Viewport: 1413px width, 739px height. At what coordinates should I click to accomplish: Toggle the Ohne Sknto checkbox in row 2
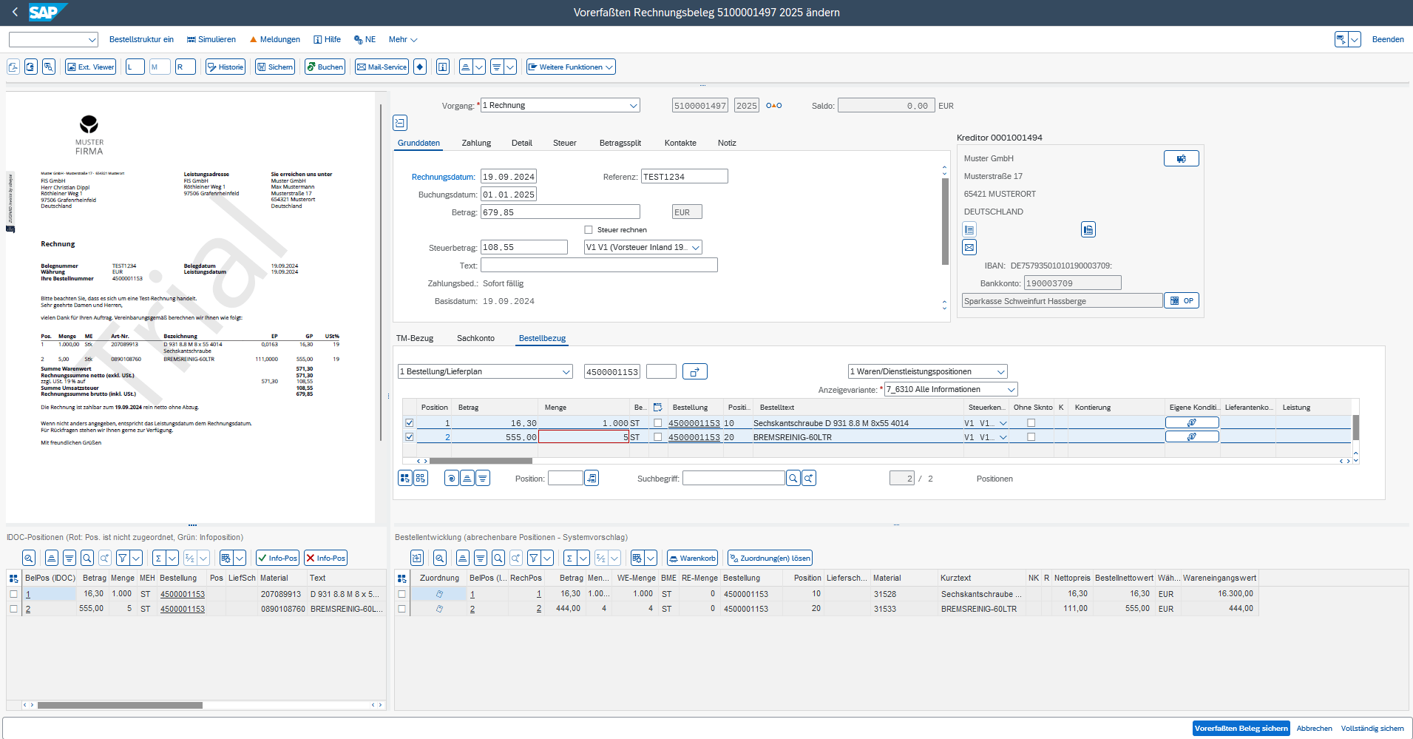pyautogui.click(x=1031, y=437)
